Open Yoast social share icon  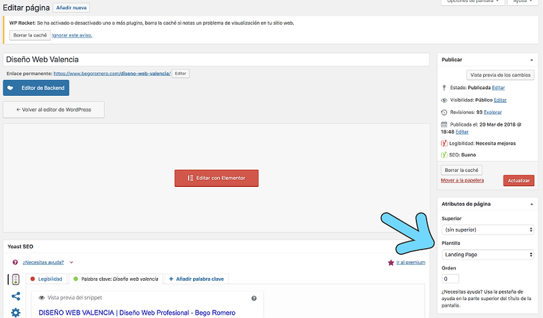click(x=16, y=296)
